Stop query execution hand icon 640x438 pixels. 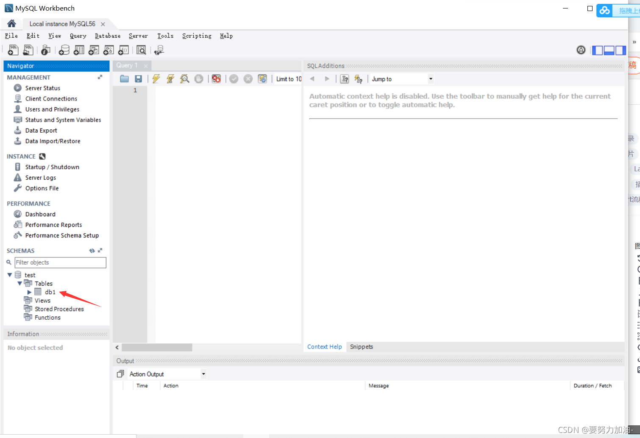[x=199, y=79]
